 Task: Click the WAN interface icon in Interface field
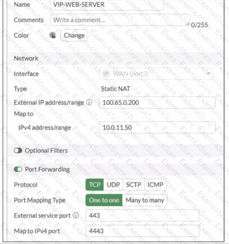click(x=107, y=74)
